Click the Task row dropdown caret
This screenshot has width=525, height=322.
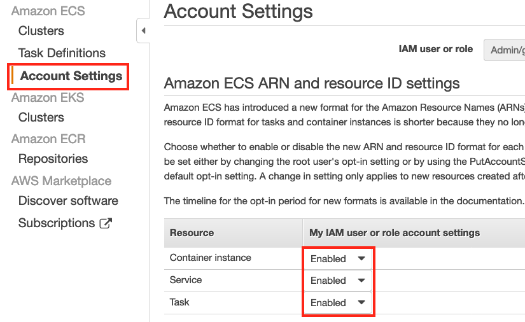tap(361, 302)
